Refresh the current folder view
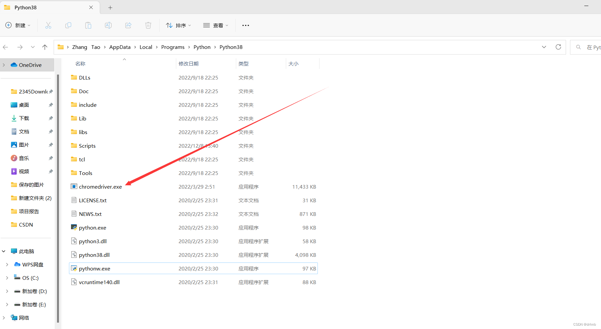 pyautogui.click(x=558, y=47)
